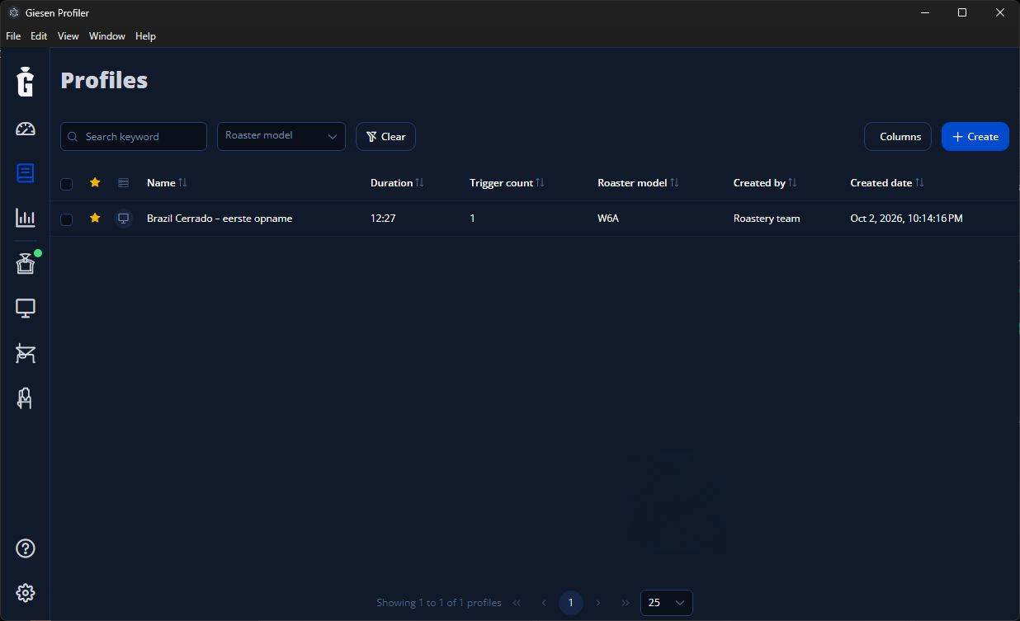Screen dimensions: 1020x621
Task: Open the Edit menu
Action: (x=39, y=36)
